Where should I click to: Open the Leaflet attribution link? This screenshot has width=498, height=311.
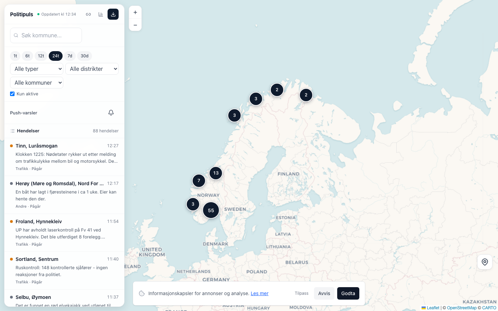coord(431,308)
